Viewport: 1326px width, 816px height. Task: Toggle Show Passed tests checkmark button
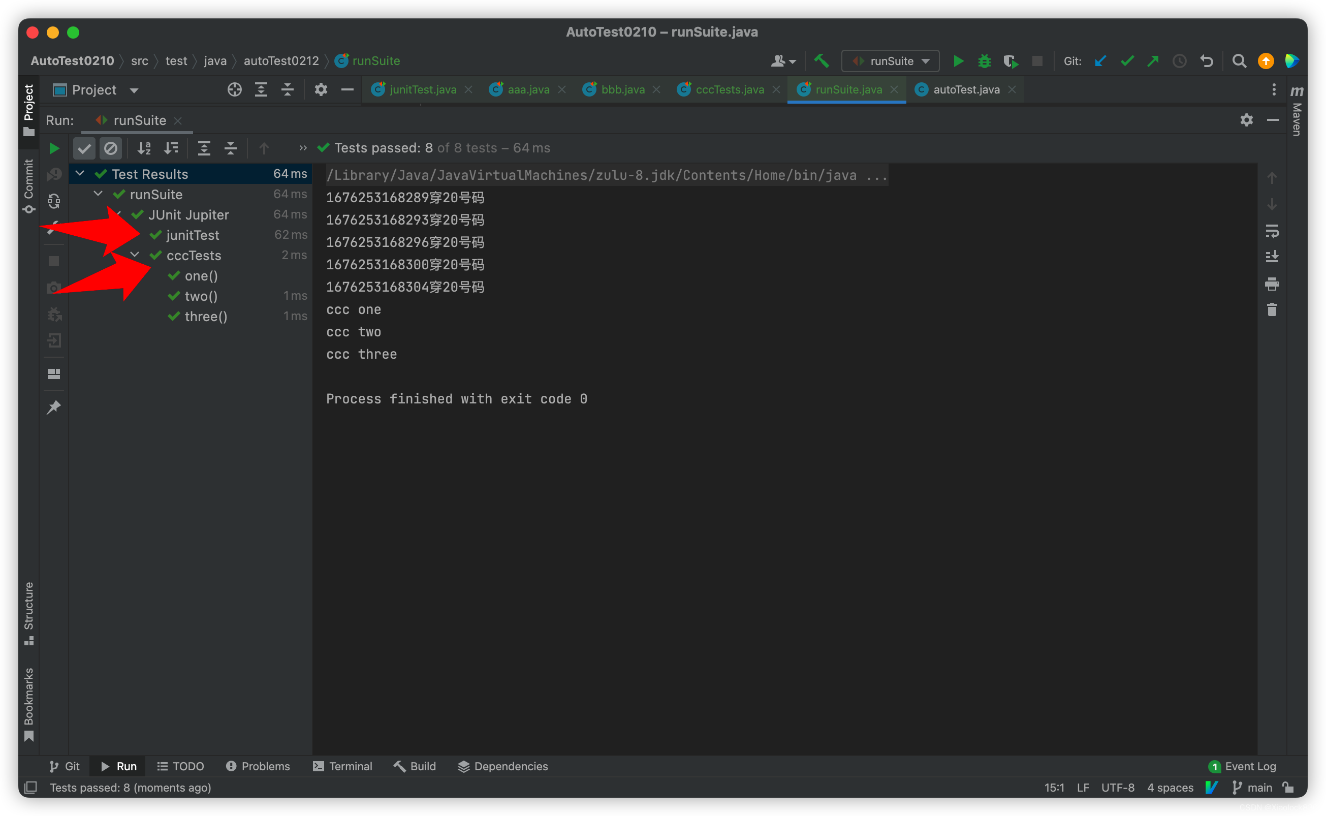pos(84,148)
